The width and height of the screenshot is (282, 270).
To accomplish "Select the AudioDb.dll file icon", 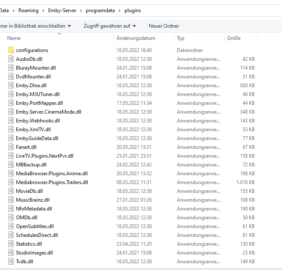I will click(x=11, y=59).
